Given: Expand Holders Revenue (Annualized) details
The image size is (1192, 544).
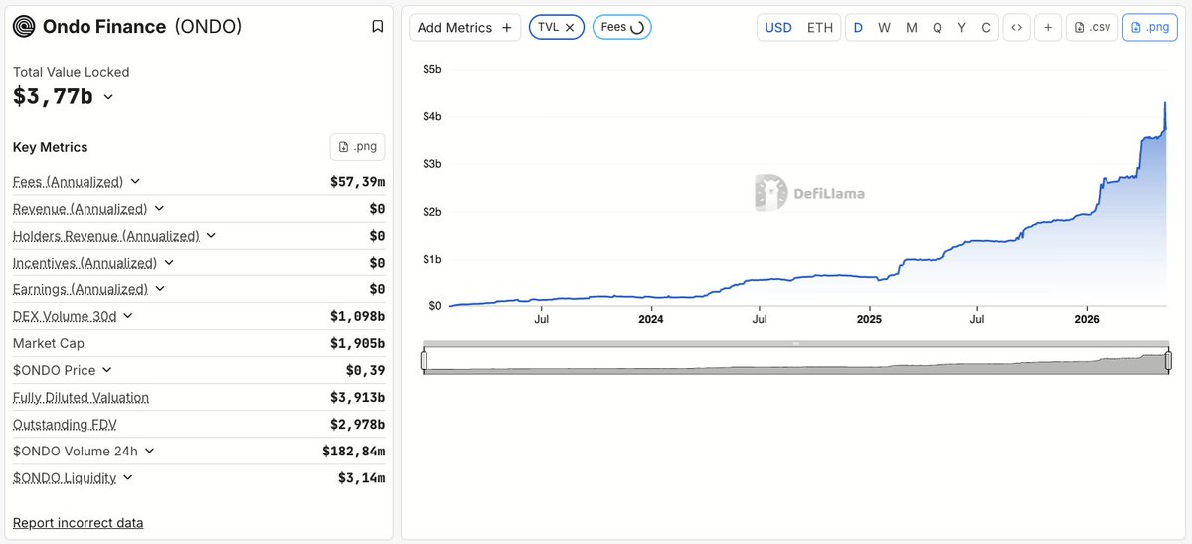Looking at the screenshot, I should click(x=211, y=235).
